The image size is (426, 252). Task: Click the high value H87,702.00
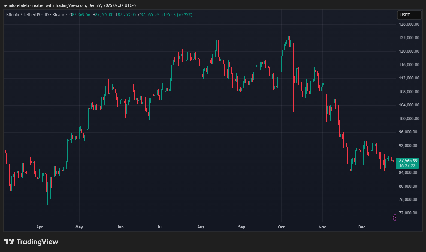click(103, 14)
